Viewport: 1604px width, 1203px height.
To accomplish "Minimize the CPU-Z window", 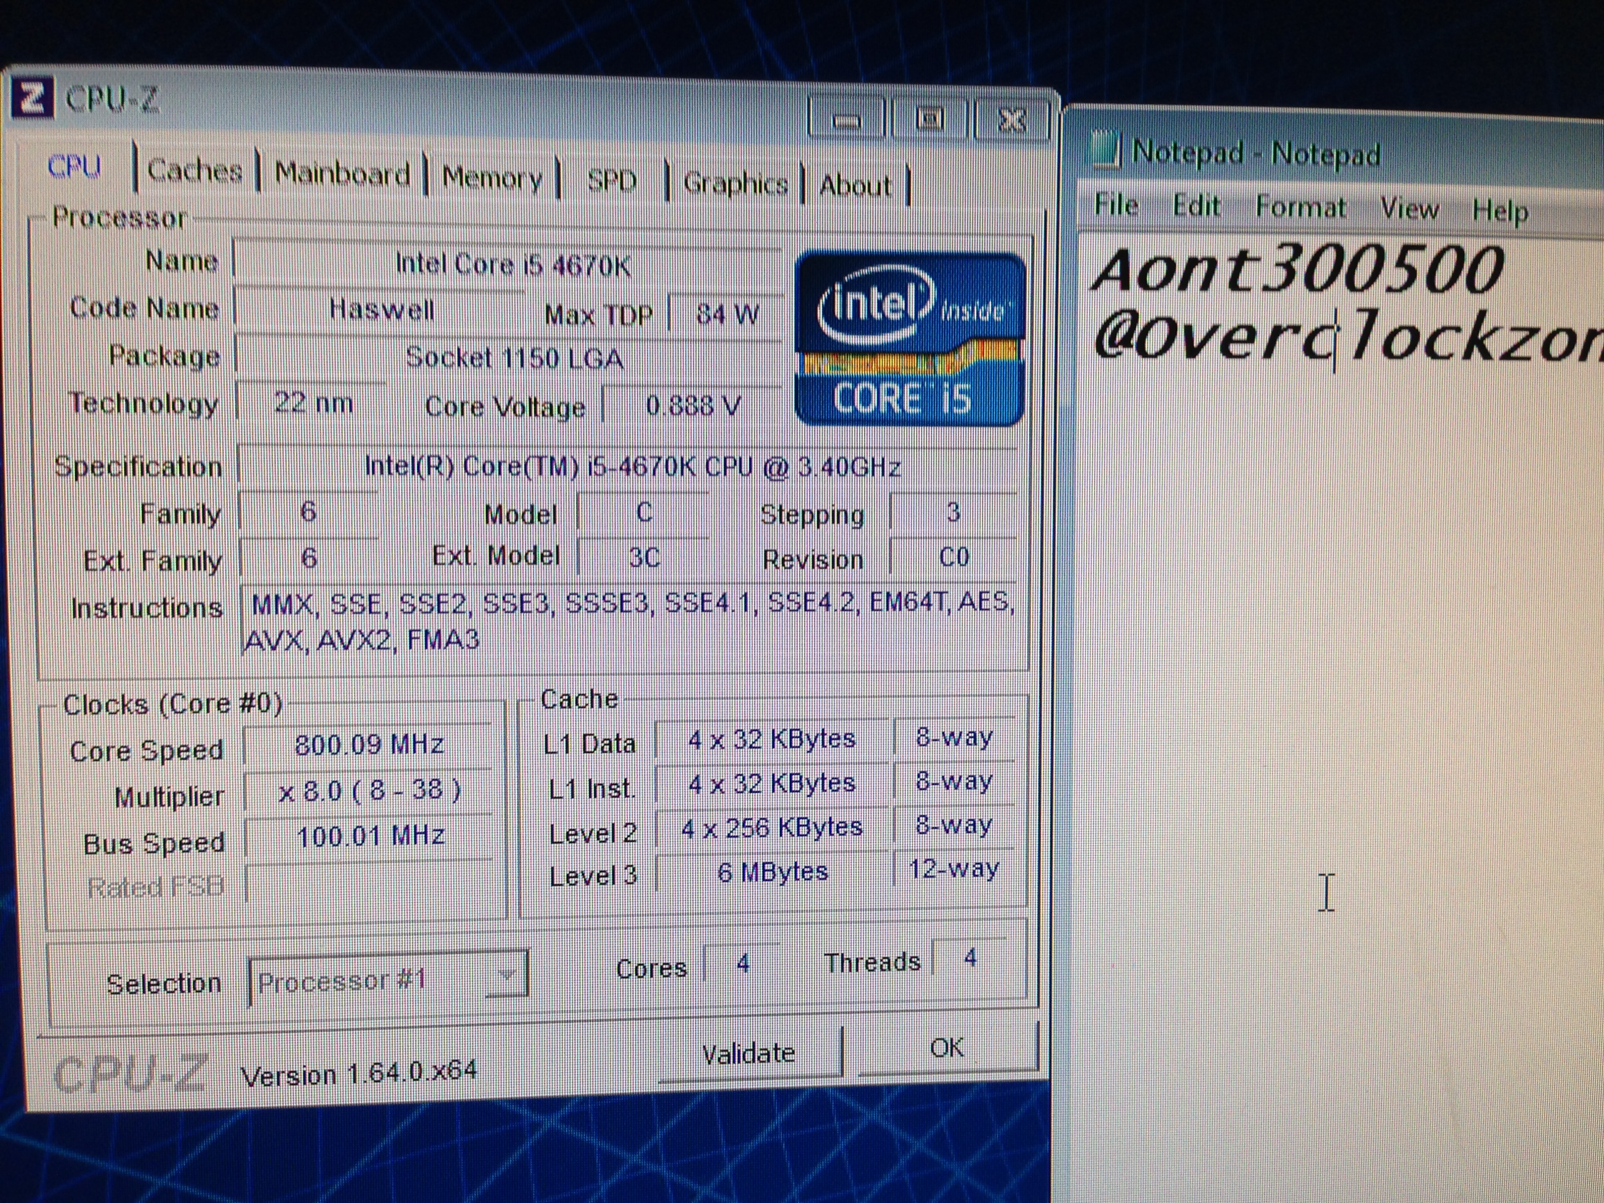I will coord(846,119).
